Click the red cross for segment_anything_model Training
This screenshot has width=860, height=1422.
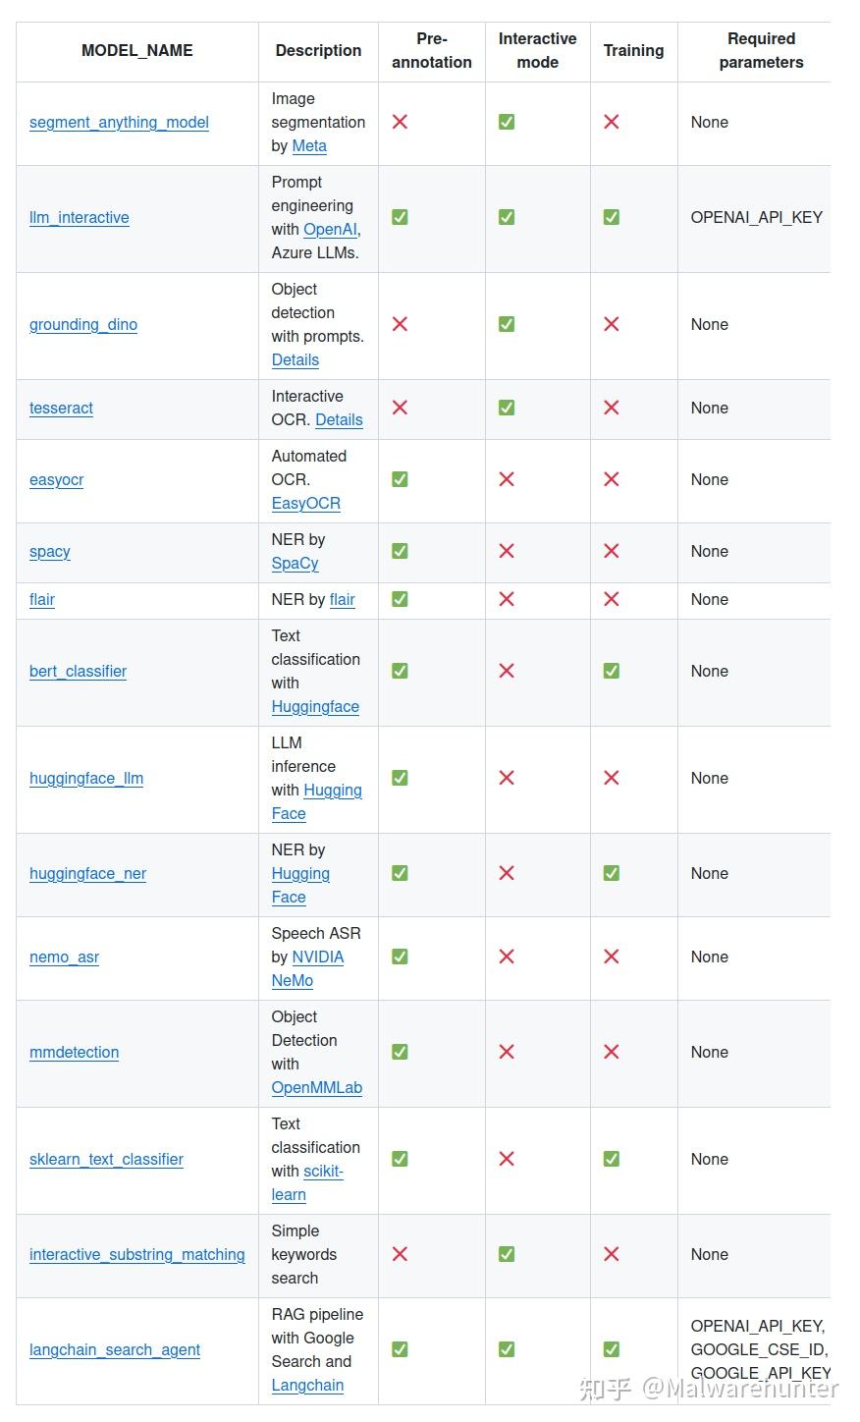(x=612, y=122)
